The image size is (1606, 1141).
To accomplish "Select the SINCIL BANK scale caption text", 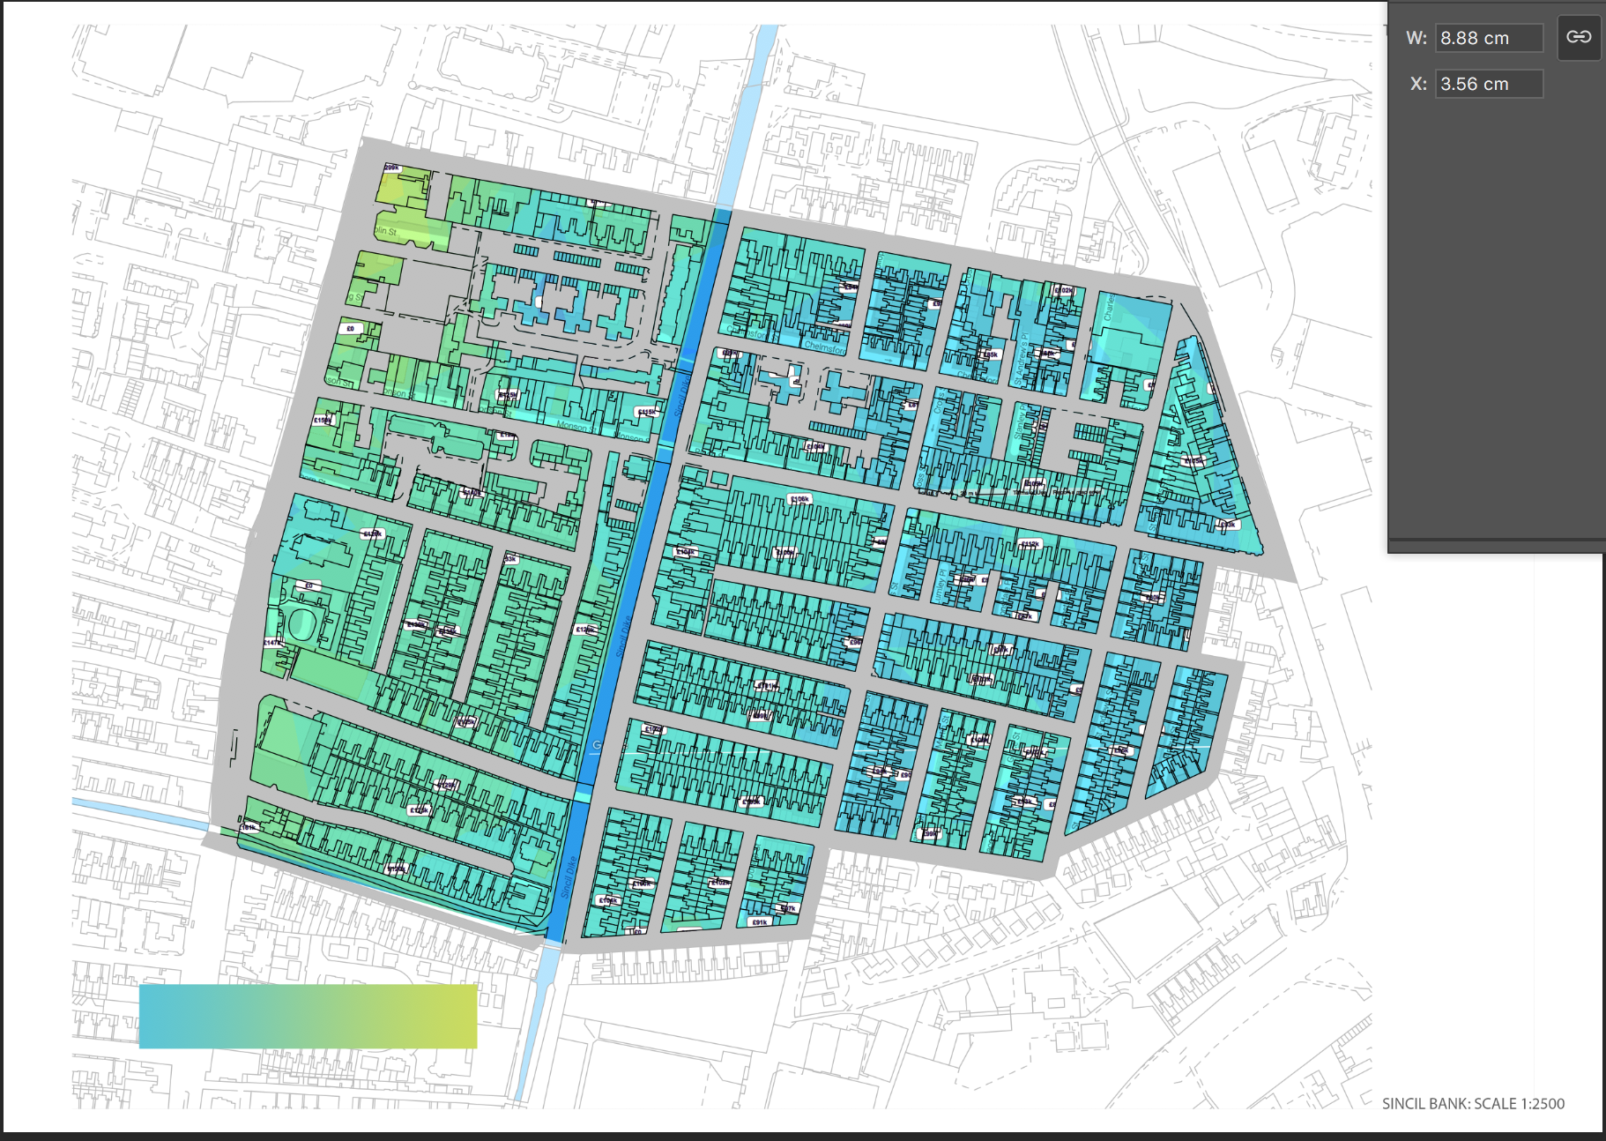I will point(1472,1103).
